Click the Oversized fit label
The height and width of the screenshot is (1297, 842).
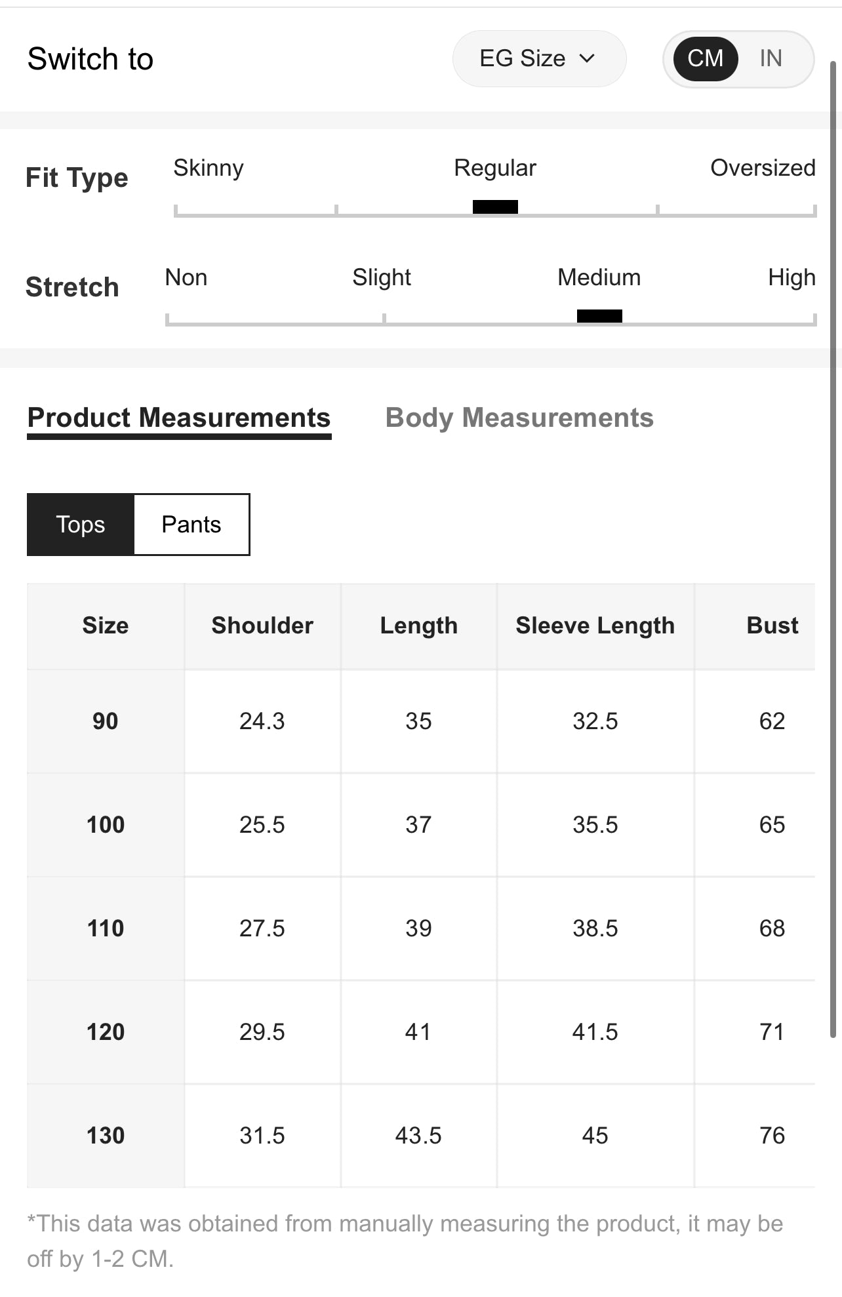pyautogui.click(x=763, y=168)
